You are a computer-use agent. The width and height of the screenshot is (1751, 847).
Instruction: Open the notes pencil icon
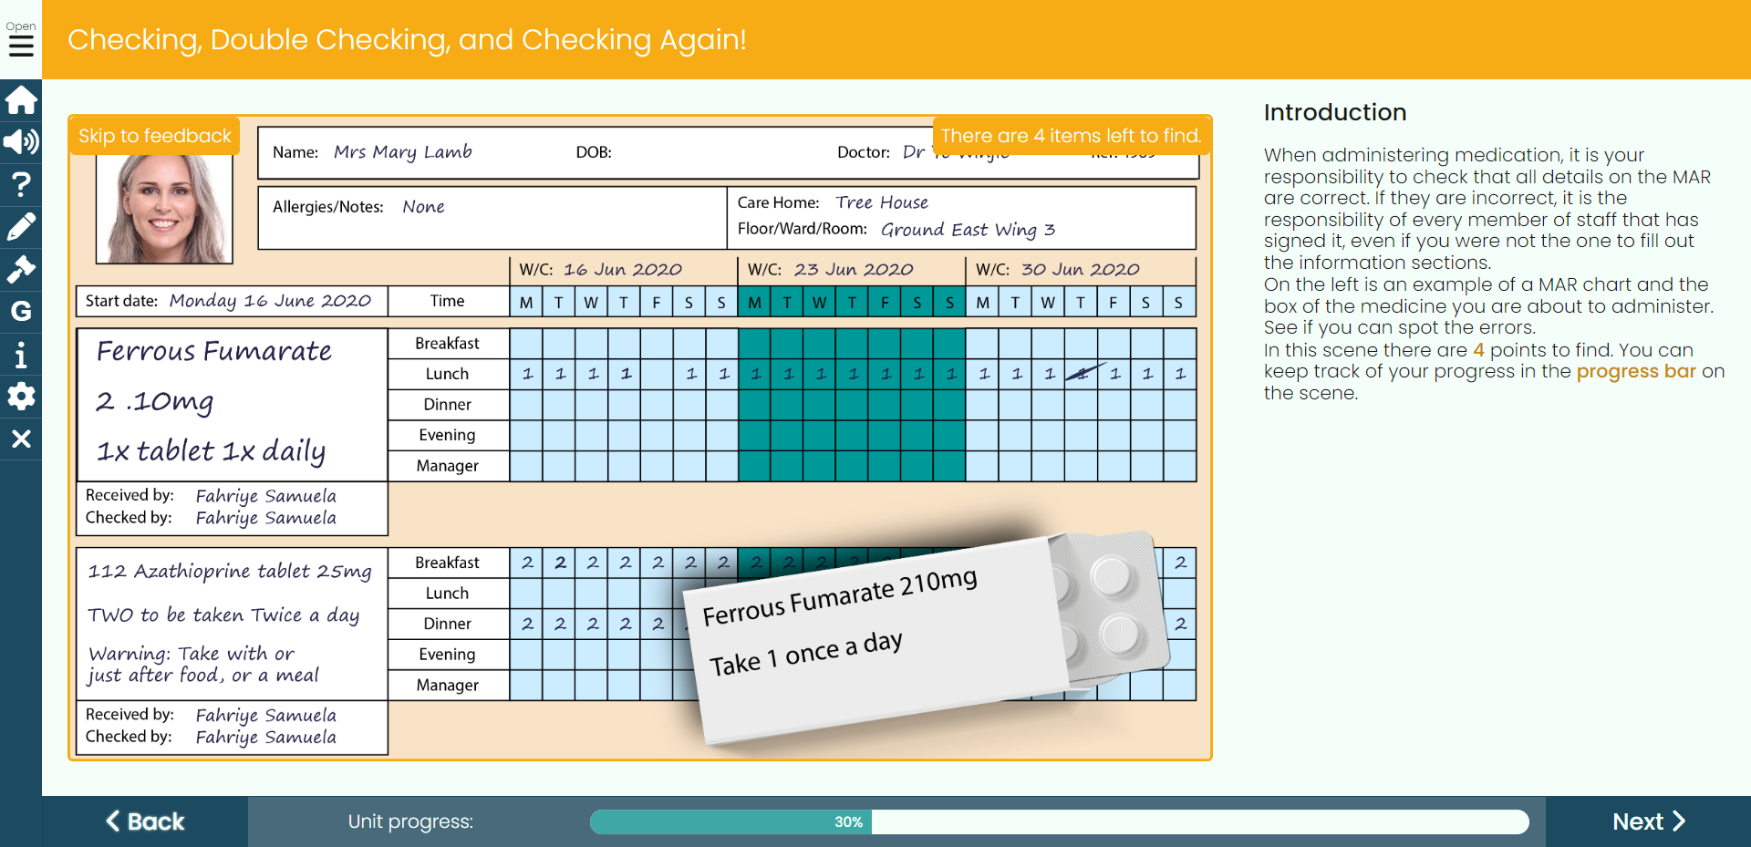click(21, 226)
